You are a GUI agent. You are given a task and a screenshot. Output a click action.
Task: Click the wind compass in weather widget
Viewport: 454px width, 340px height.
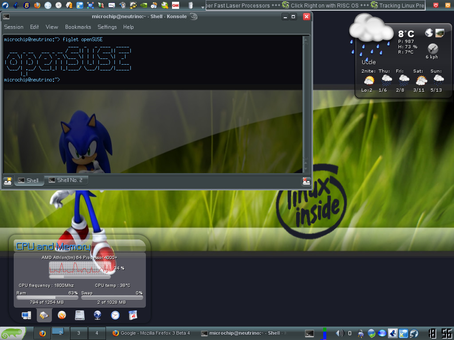point(433,49)
